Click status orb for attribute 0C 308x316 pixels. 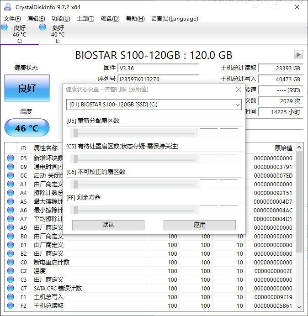[11, 175]
